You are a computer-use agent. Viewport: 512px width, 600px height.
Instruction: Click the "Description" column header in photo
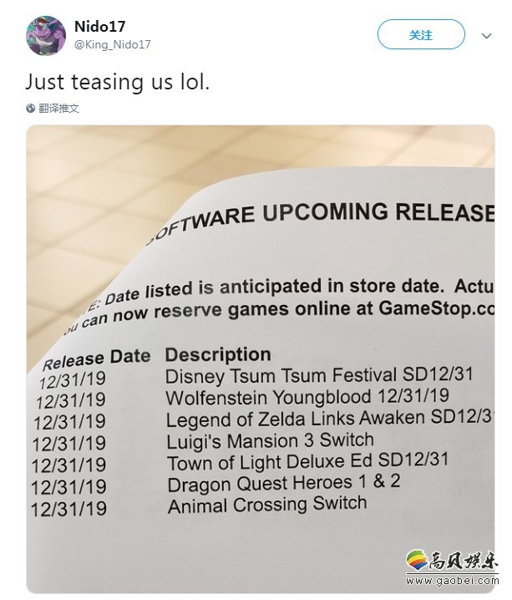tap(218, 354)
